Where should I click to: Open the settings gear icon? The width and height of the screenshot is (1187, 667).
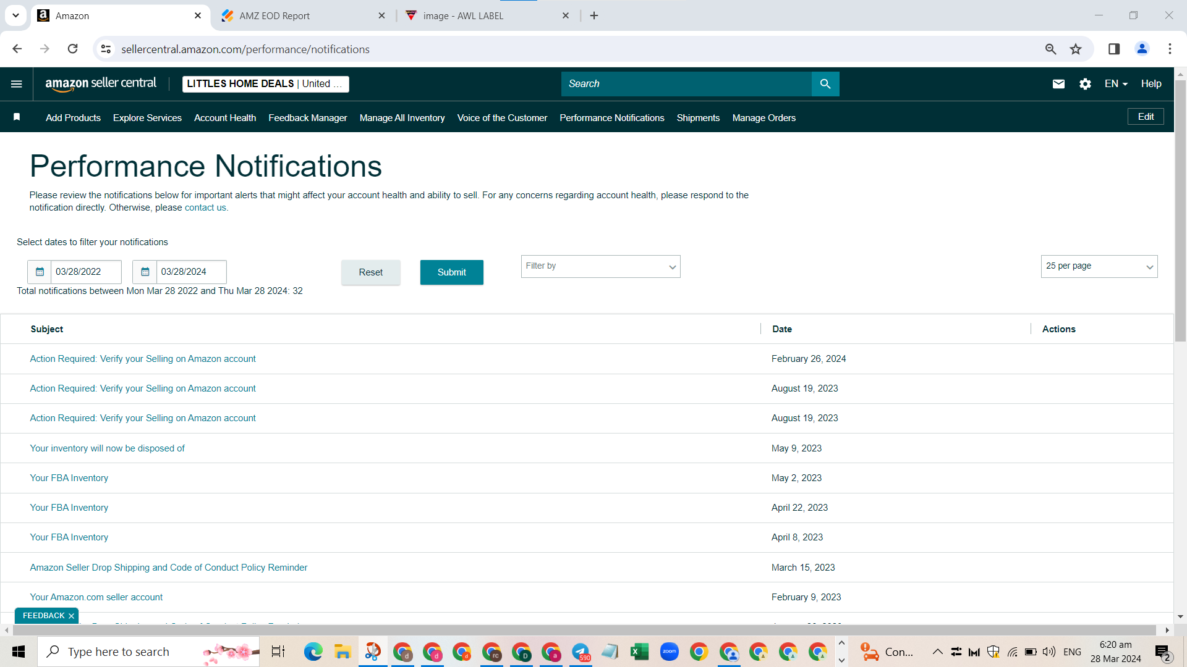(x=1085, y=84)
